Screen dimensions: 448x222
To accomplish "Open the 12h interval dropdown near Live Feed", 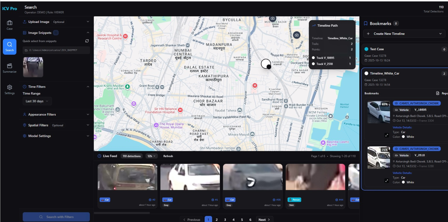I will [x=152, y=156].
